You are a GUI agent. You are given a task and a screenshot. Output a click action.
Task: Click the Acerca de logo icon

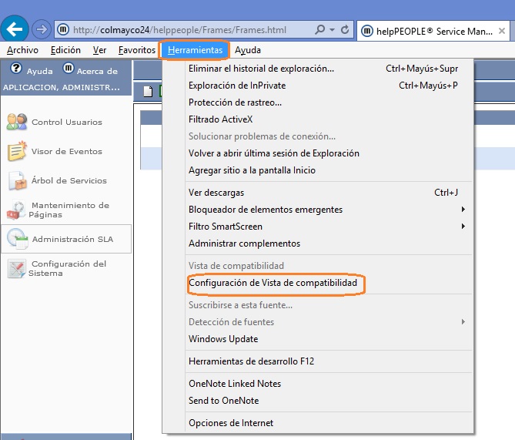pos(69,69)
